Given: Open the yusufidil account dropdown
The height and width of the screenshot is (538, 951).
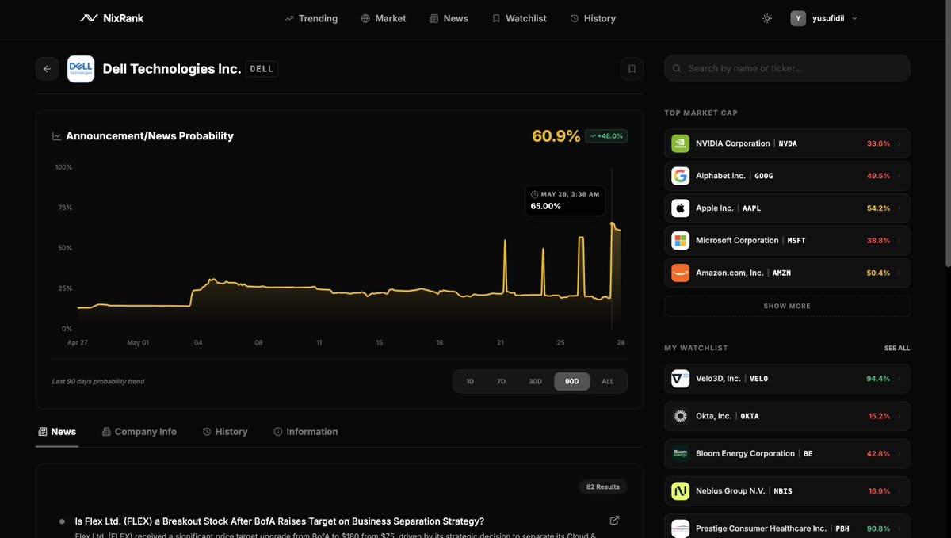Looking at the screenshot, I should coord(824,18).
